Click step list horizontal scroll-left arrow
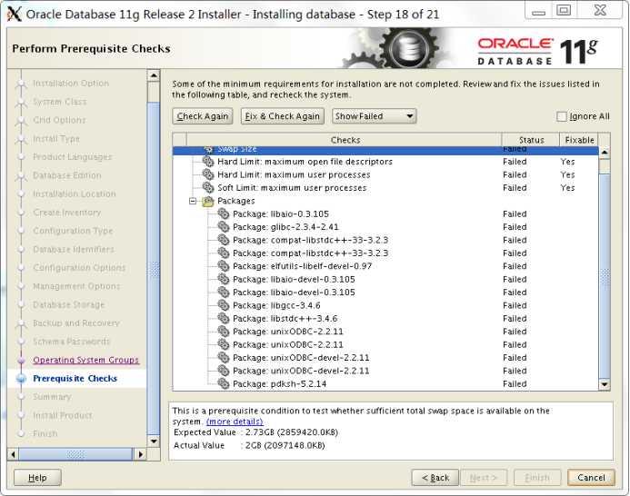 coord(14,454)
